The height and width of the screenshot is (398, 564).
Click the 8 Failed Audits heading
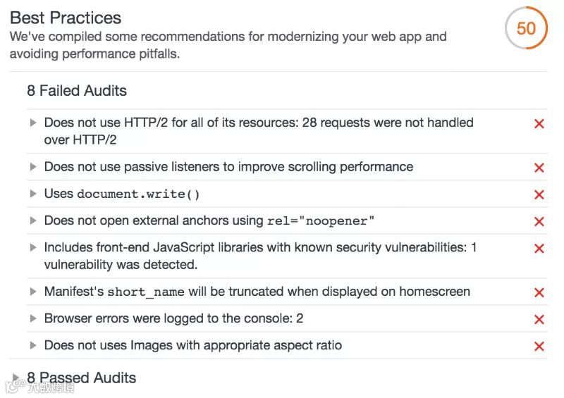tap(77, 91)
